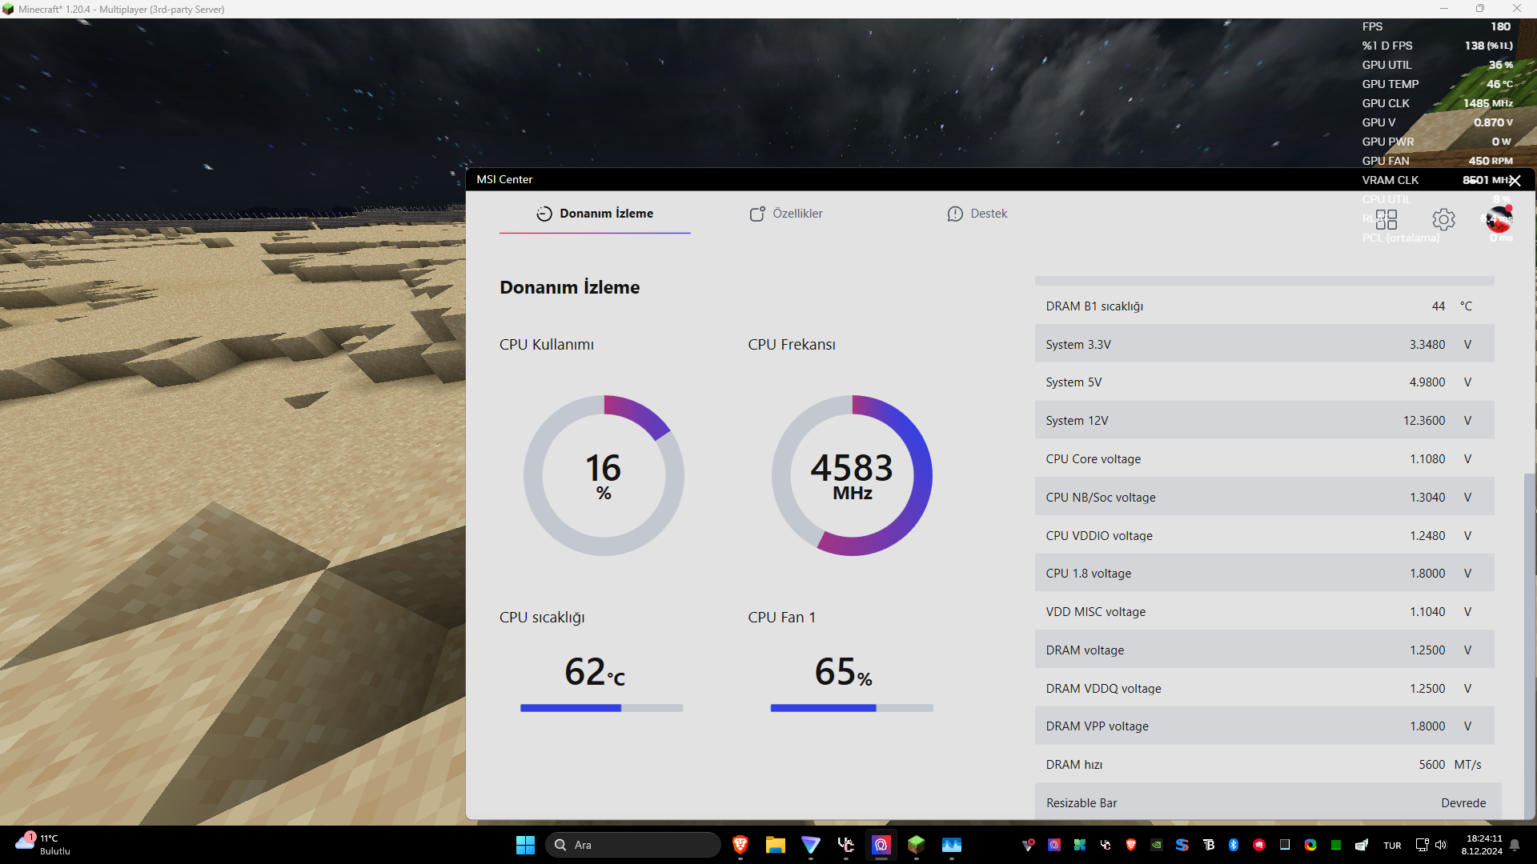Click the MSI Center taskbar icon

881,845
